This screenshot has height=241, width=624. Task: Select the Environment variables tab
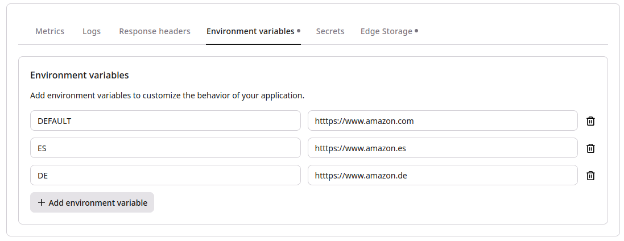250,31
